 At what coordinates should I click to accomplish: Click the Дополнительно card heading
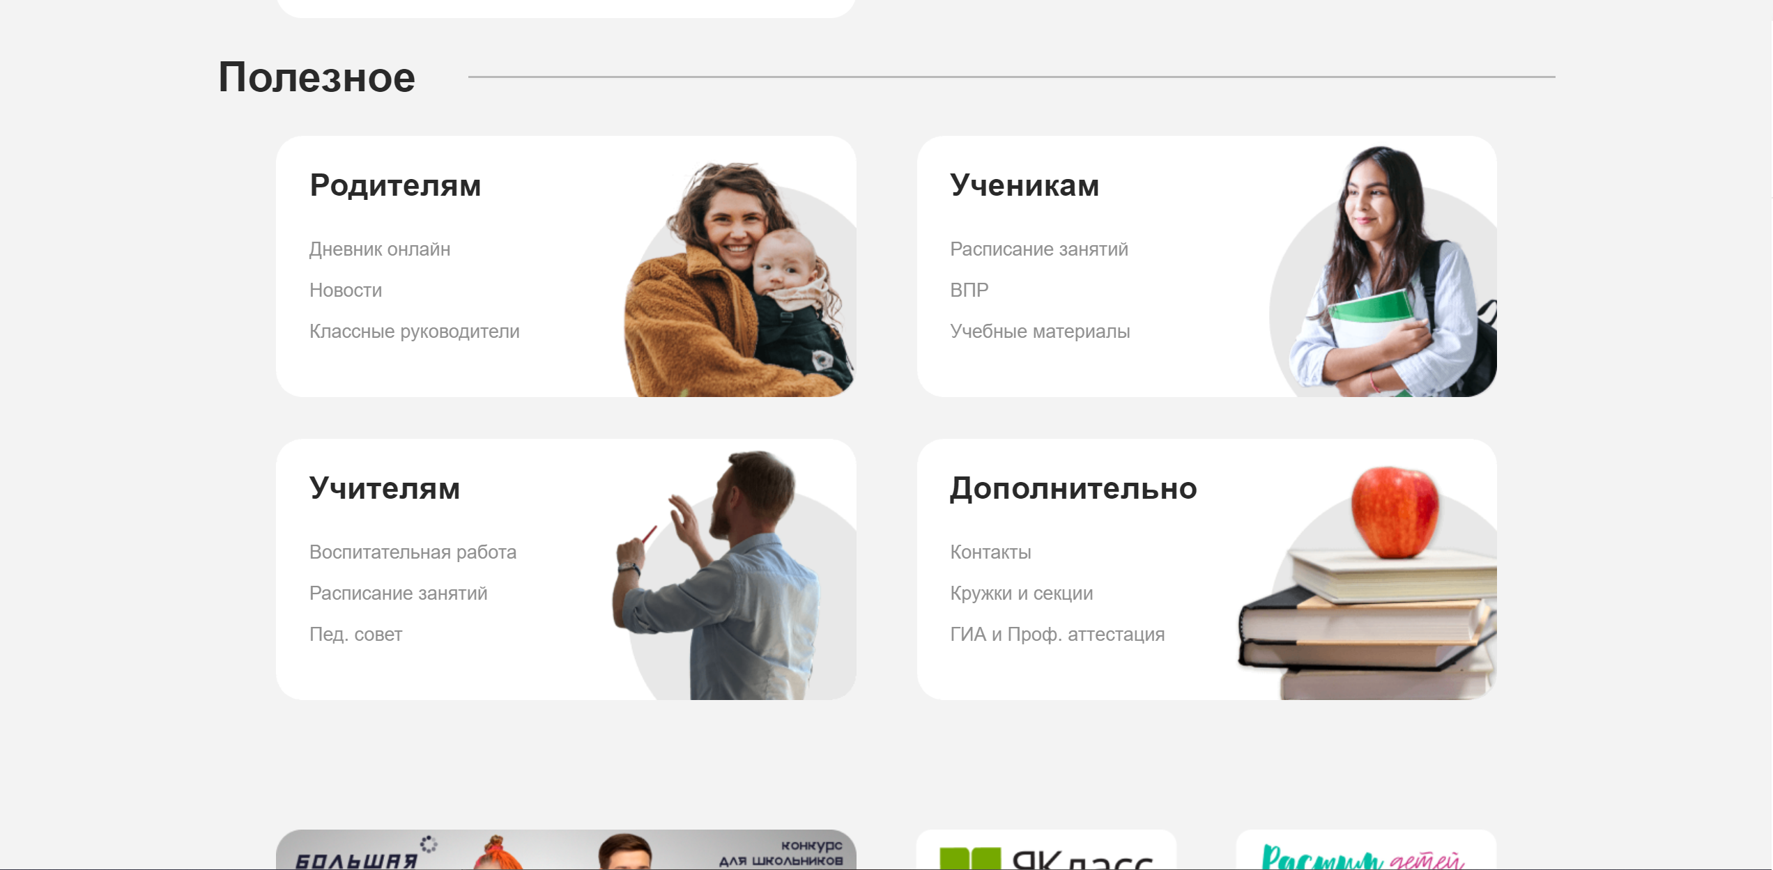click(x=1073, y=488)
